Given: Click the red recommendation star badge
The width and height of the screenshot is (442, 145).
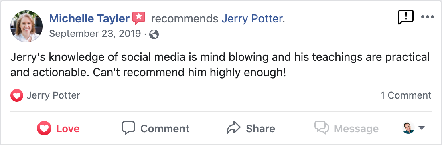Looking at the screenshot, I should 139,18.
